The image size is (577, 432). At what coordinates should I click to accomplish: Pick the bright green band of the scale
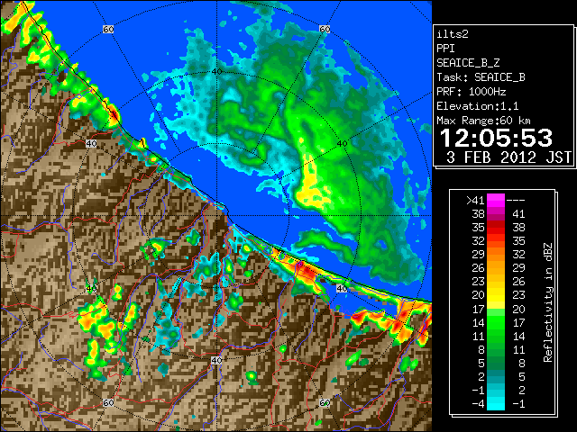pos(496,322)
